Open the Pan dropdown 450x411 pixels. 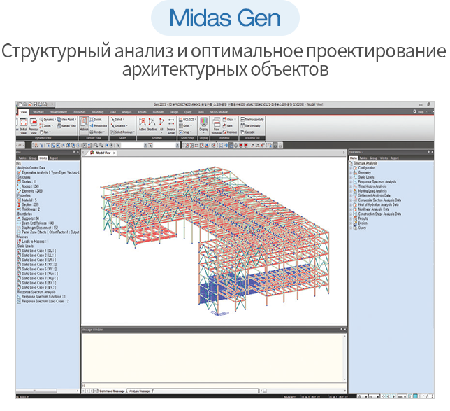(45, 132)
